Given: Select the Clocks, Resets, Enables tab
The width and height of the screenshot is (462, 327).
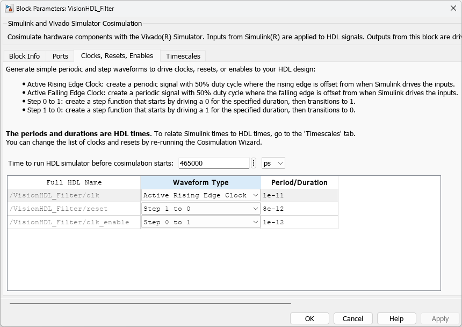Looking at the screenshot, I should (x=117, y=55).
